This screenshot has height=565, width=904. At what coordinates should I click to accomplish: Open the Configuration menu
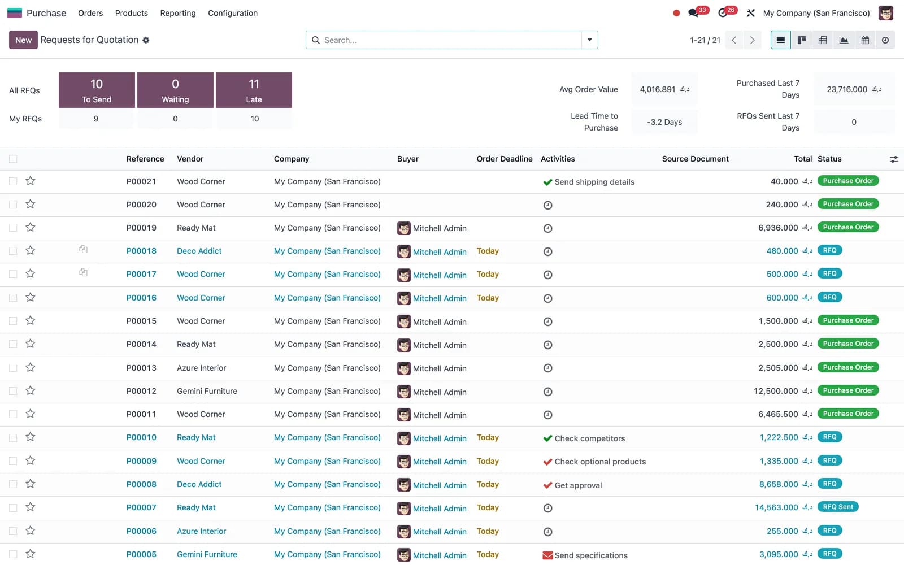point(233,13)
